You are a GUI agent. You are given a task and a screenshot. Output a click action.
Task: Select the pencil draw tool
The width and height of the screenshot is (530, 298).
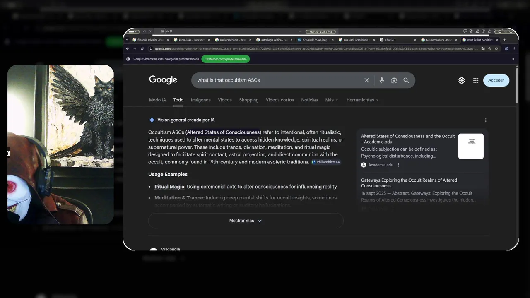pos(489,31)
